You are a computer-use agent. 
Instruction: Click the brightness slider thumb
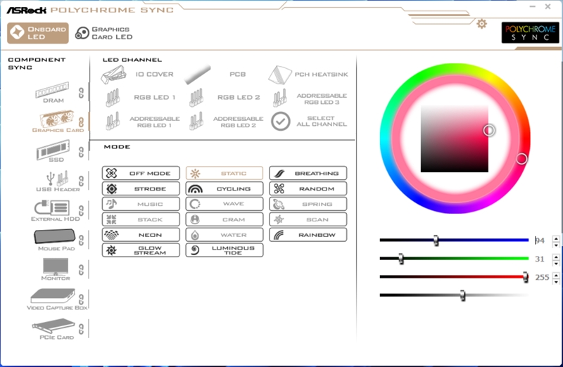(462, 295)
